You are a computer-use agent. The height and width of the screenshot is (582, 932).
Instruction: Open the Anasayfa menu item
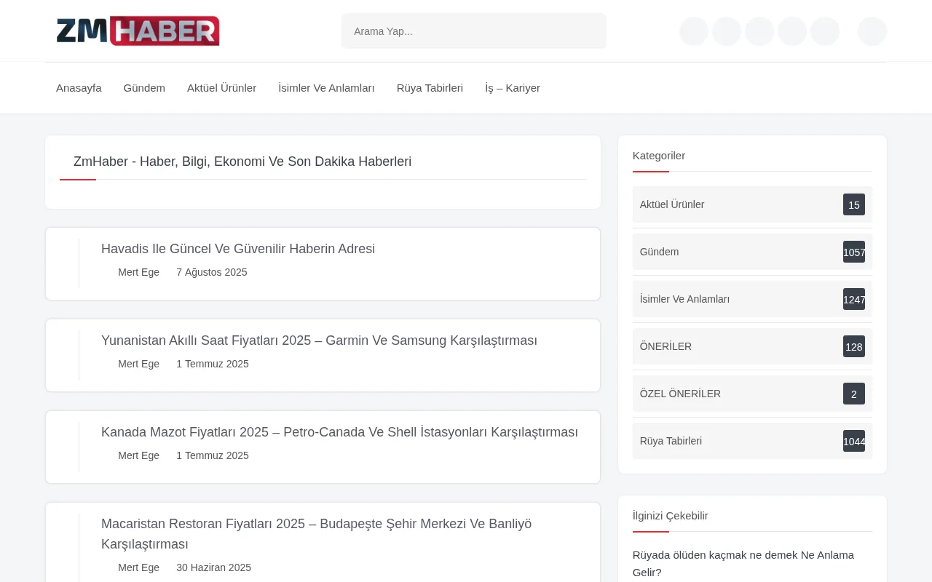(x=79, y=87)
